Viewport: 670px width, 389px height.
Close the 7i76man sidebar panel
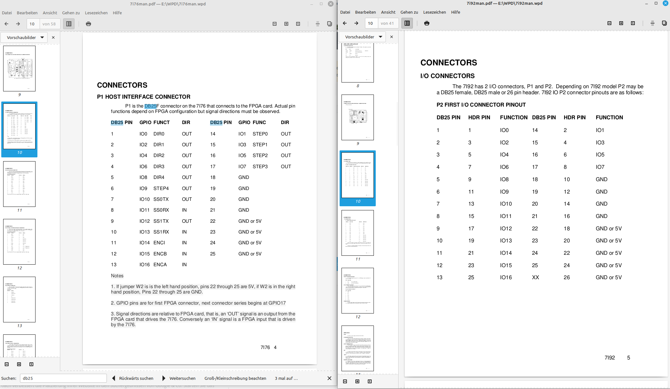click(53, 37)
